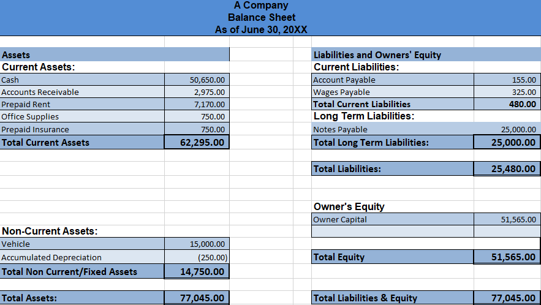Select the value 2,975.00

tap(197, 92)
